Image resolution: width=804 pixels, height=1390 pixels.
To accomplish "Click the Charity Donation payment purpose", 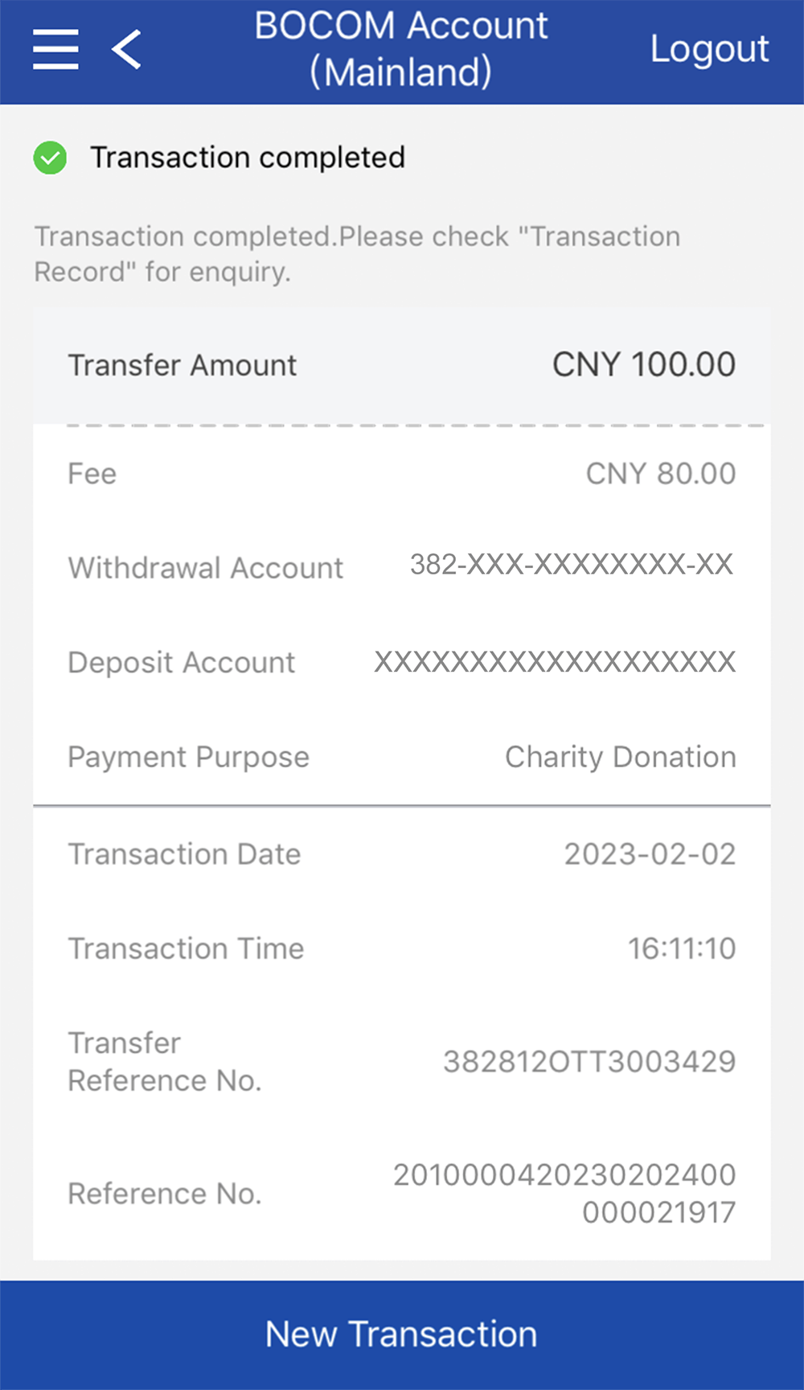I will pos(620,757).
